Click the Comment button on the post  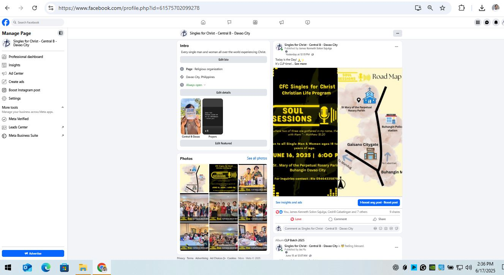point(338,219)
